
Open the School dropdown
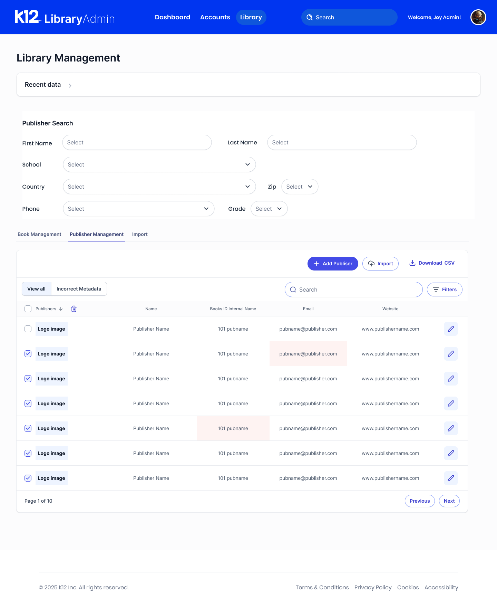click(x=159, y=164)
